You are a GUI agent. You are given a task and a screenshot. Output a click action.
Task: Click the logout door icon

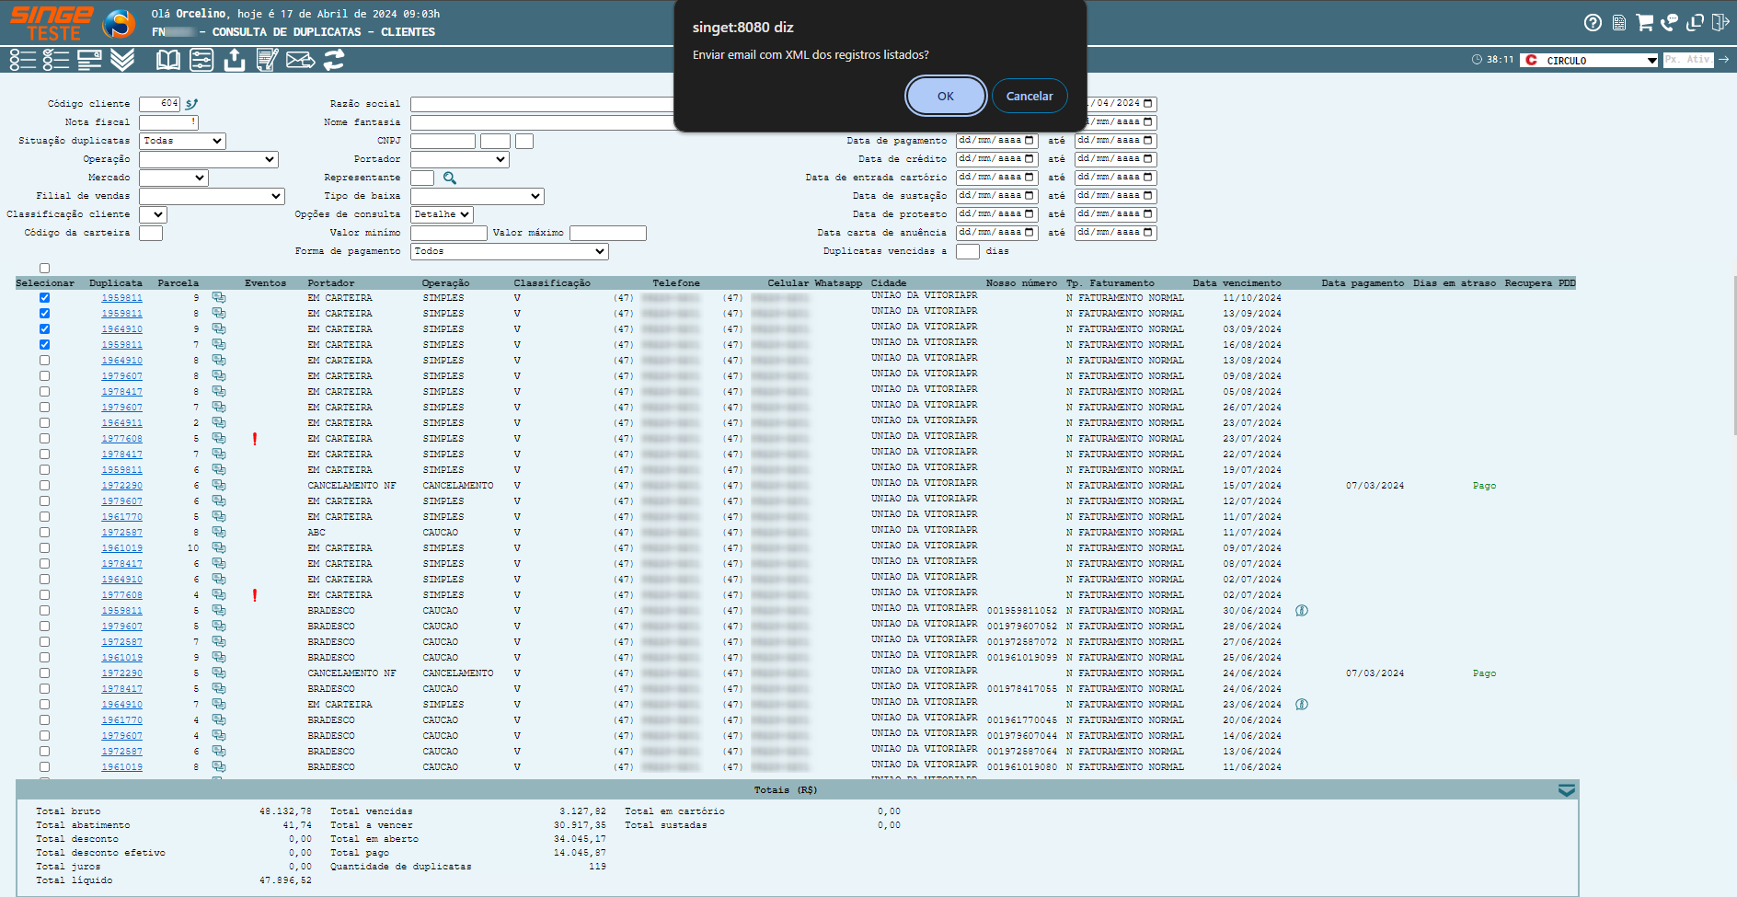point(1720,23)
